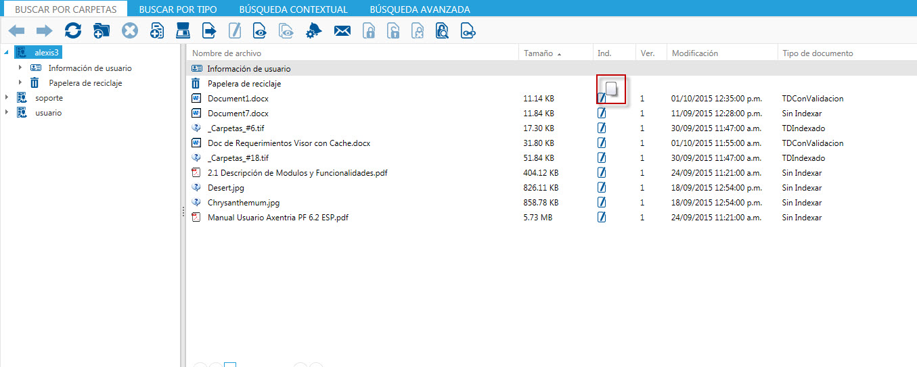Expand the soporte tree node
The height and width of the screenshot is (367, 917).
[x=7, y=97]
